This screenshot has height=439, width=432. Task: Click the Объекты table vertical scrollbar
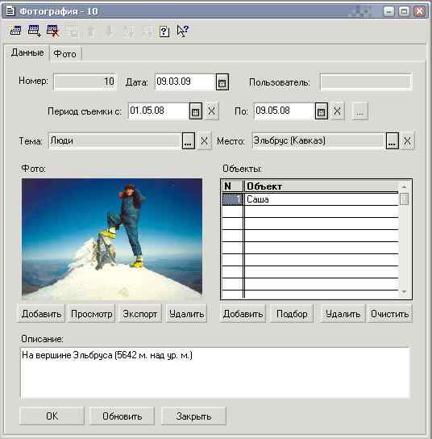pyautogui.click(x=404, y=239)
